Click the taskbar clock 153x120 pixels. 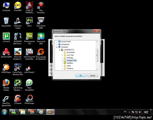coord(146,112)
